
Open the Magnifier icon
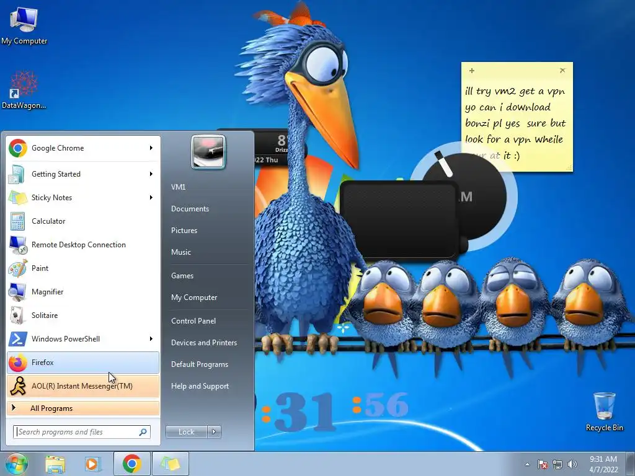(18, 292)
